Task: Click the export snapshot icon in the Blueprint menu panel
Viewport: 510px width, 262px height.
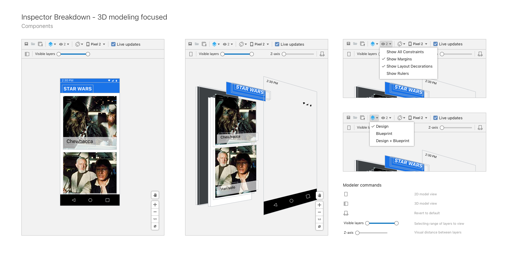Action: [x=362, y=118]
